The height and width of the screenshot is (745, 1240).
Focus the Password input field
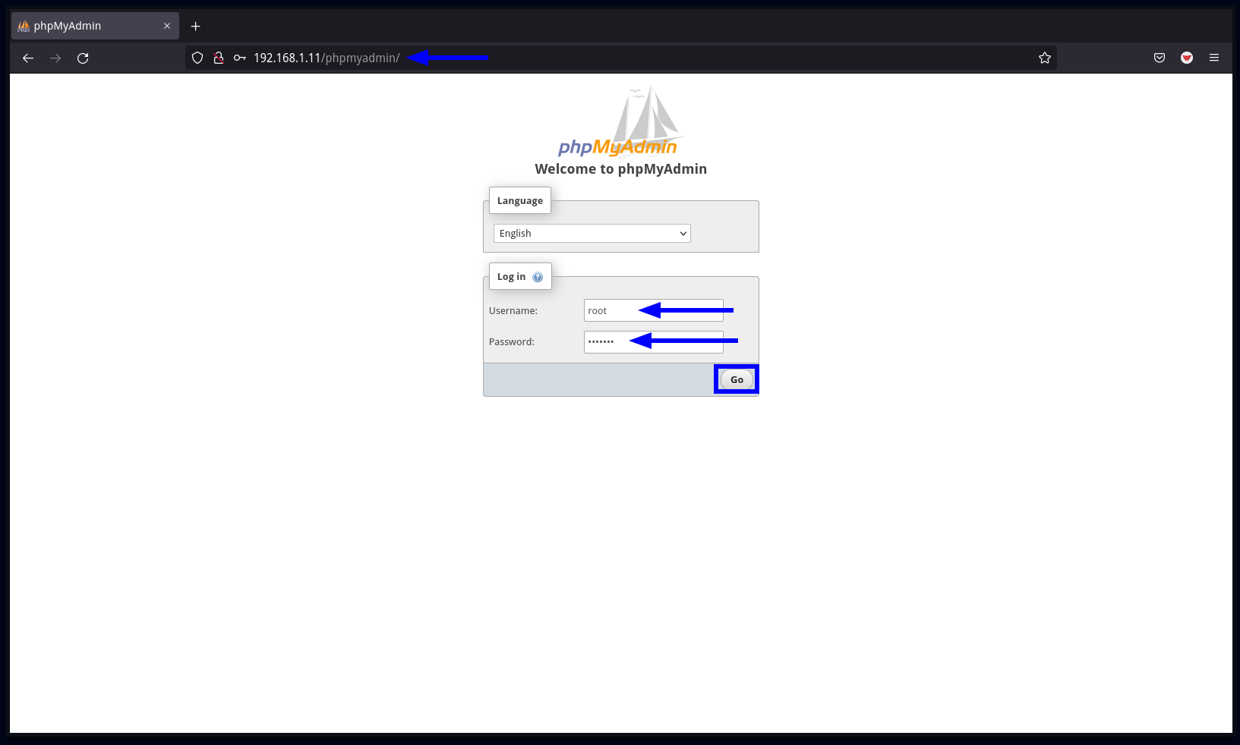(x=654, y=341)
